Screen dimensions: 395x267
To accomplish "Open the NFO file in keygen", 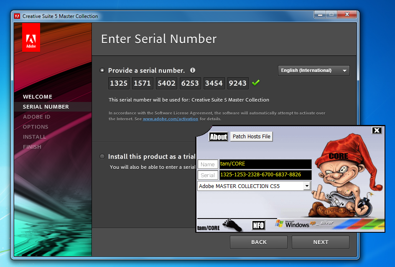I will [x=258, y=225].
